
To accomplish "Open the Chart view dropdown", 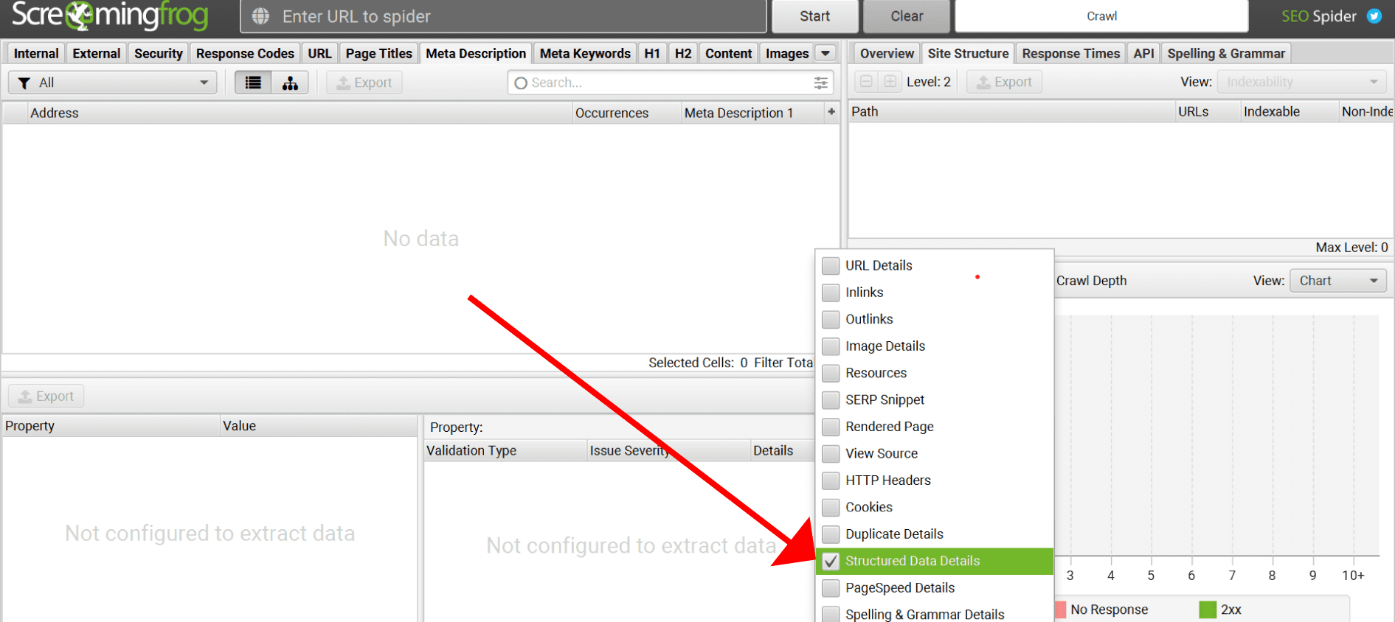I will pos(1337,281).
